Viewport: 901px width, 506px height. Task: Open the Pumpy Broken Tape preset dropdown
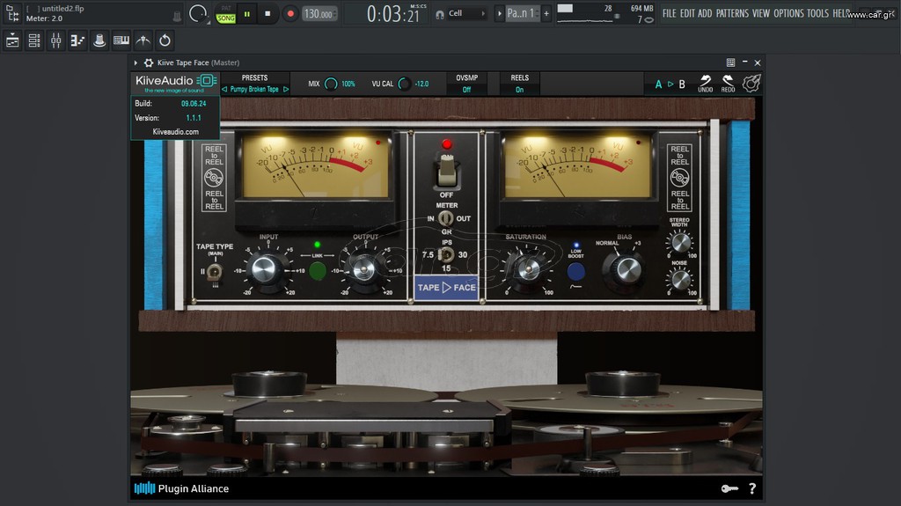pyautogui.click(x=254, y=89)
